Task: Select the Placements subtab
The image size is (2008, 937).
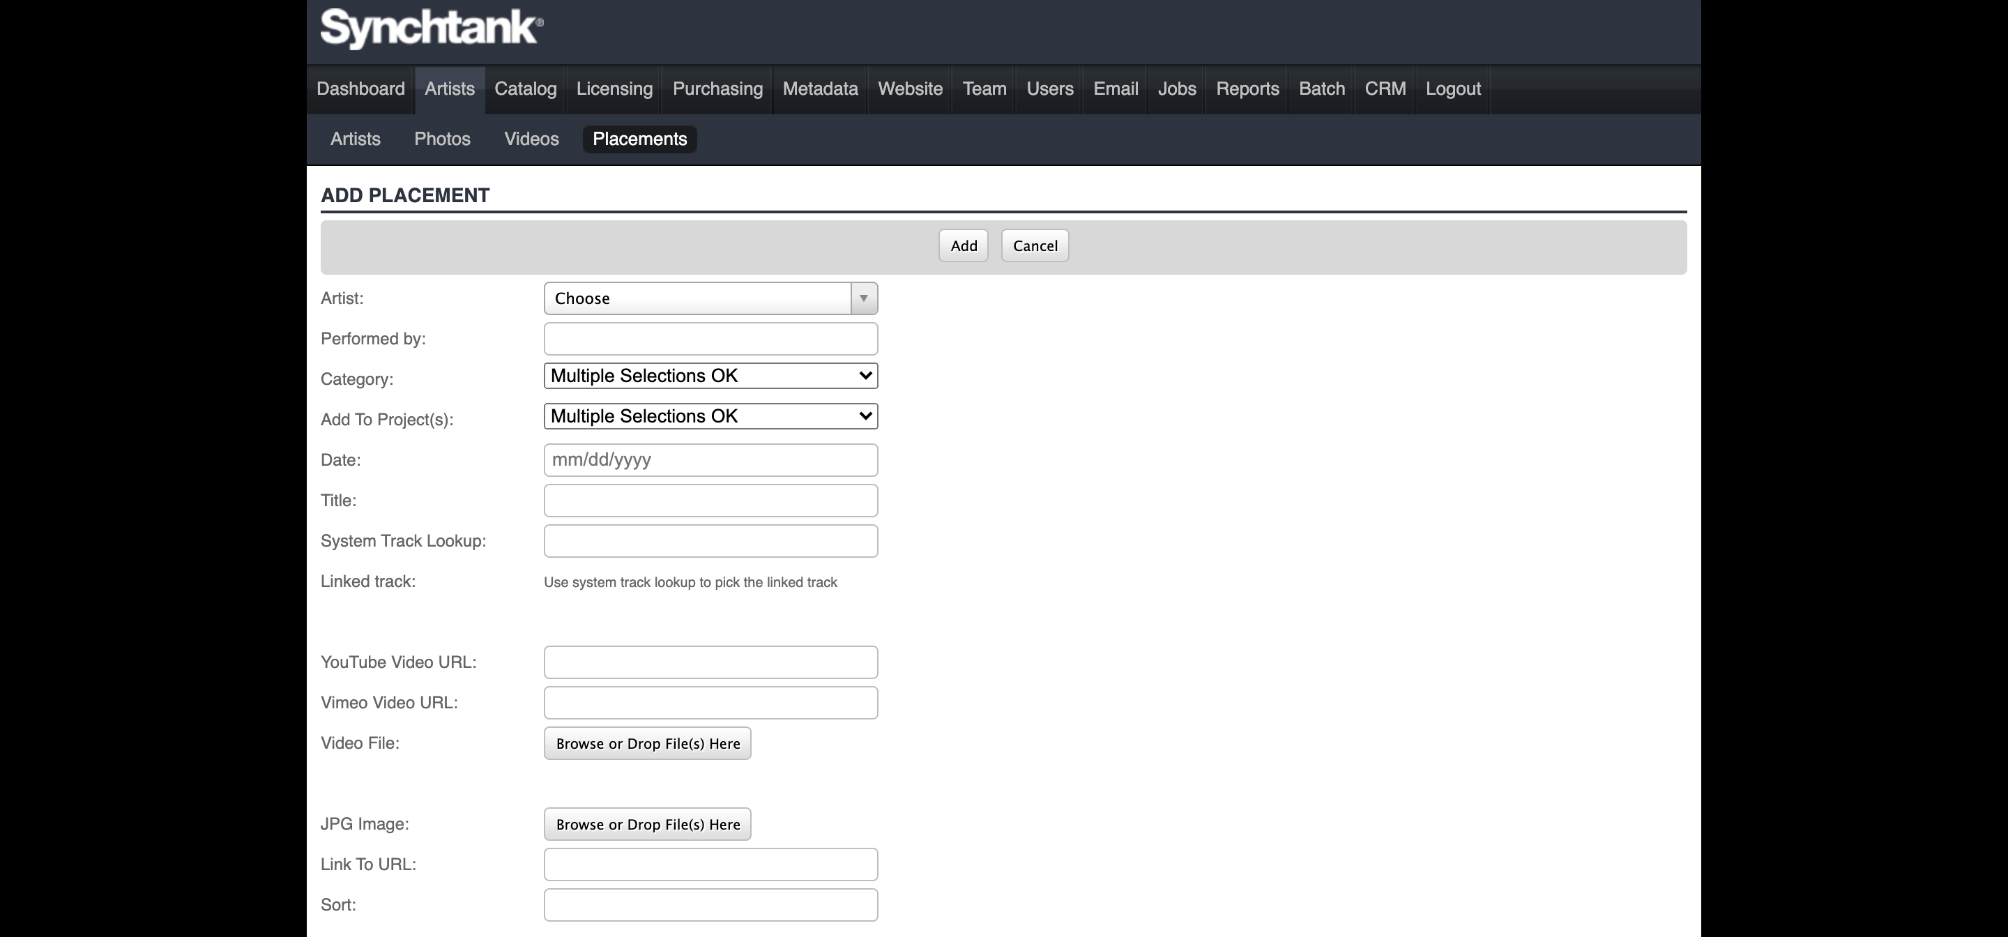Action: point(639,139)
